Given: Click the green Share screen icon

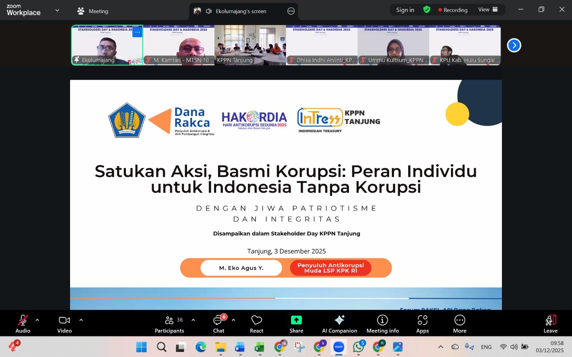Looking at the screenshot, I should coord(296,320).
